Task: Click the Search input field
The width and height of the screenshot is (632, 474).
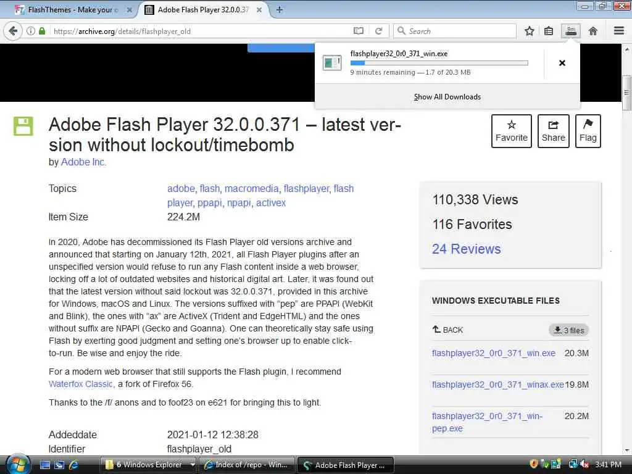Action: 455,31
